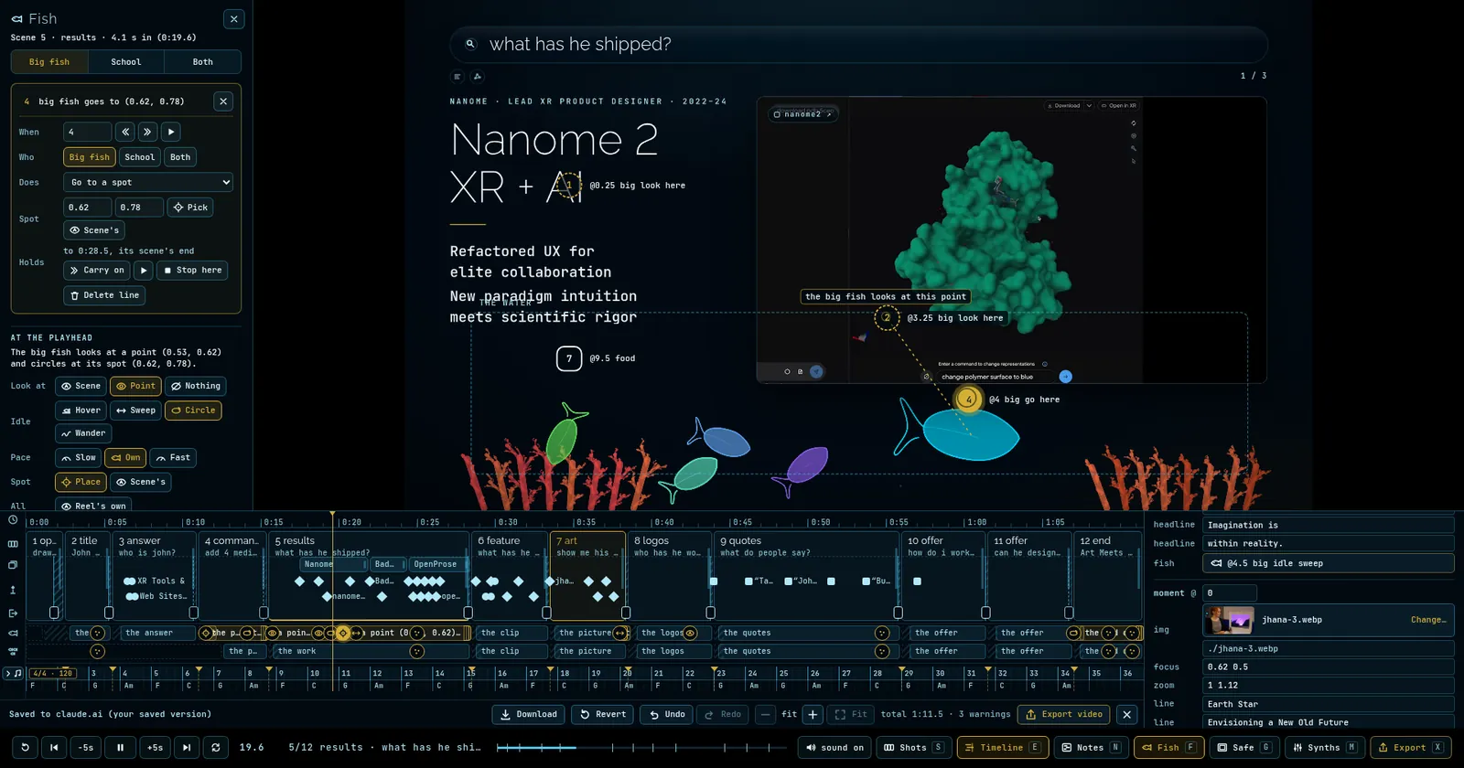Toggle the Timeline panel
The width and height of the screenshot is (1464, 768).
[1002, 747]
